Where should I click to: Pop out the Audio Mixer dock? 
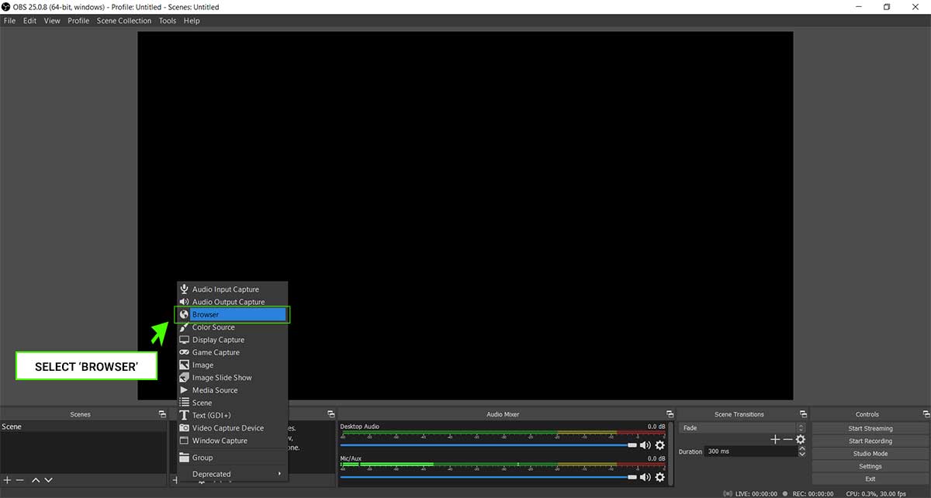pos(670,414)
